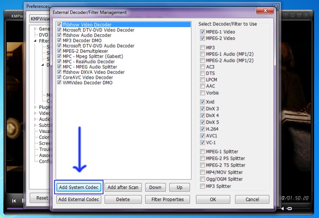
Task: Uncheck the AVC1 option
Action: (x=202, y=136)
